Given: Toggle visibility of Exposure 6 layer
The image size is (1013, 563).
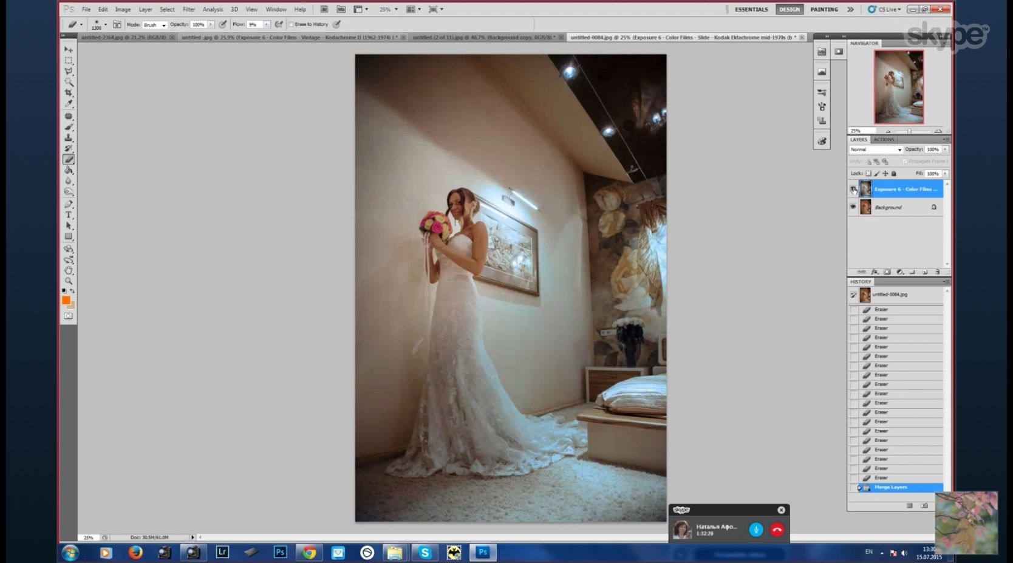Looking at the screenshot, I should click(x=853, y=189).
